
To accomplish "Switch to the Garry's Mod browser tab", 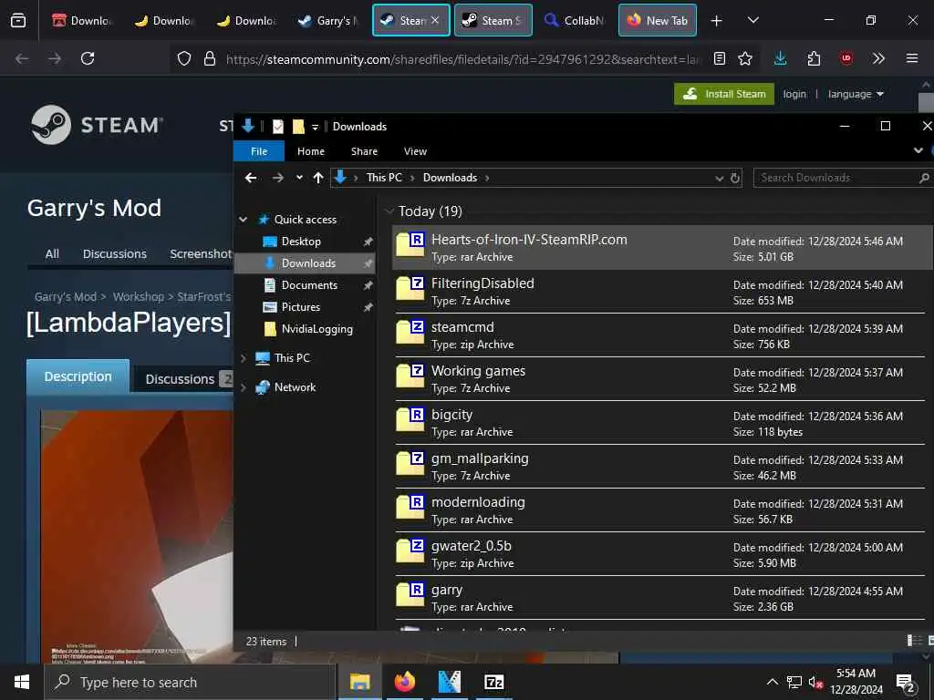I will [328, 21].
